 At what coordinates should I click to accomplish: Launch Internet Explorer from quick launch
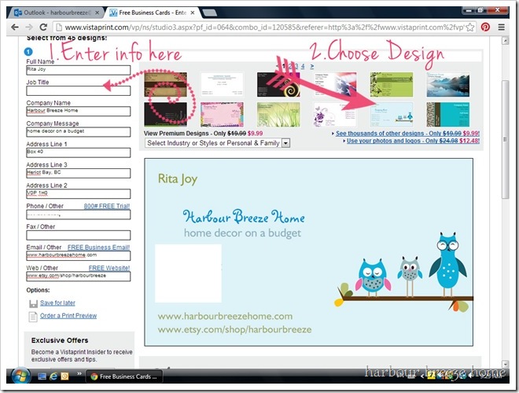53,376
